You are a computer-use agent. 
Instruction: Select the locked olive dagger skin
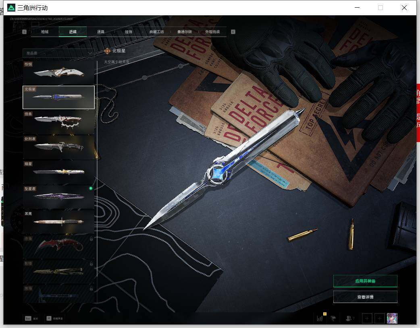[58, 272]
